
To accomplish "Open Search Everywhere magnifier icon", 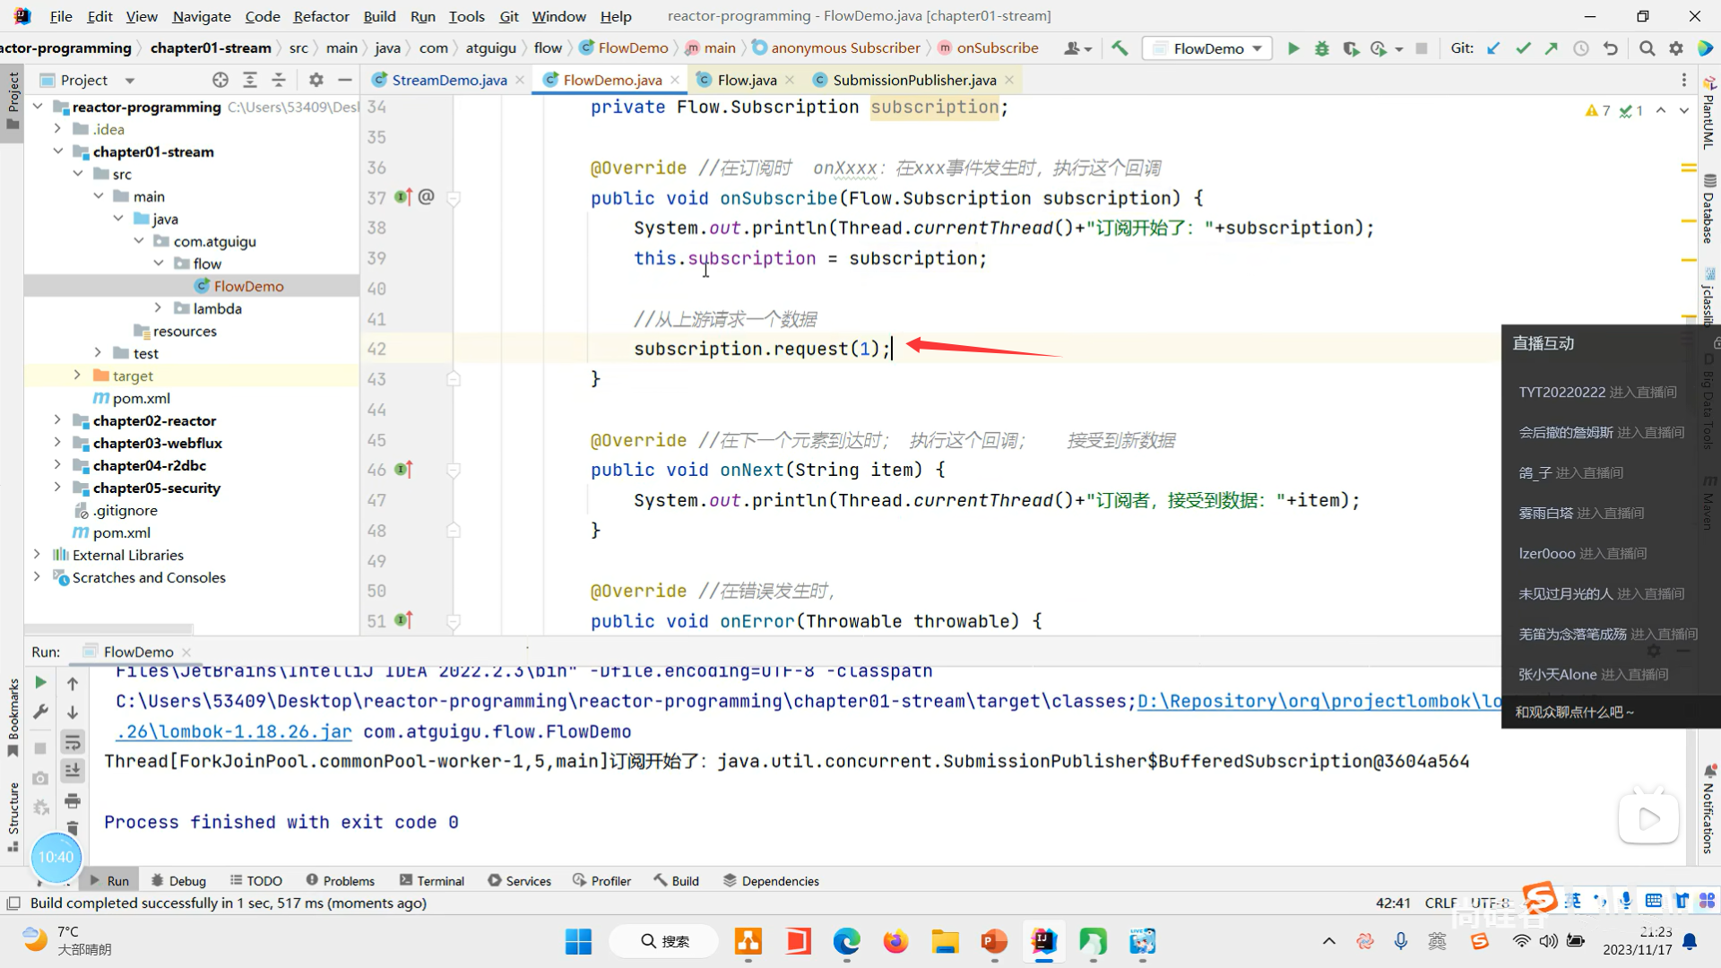I will tap(1647, 48).
